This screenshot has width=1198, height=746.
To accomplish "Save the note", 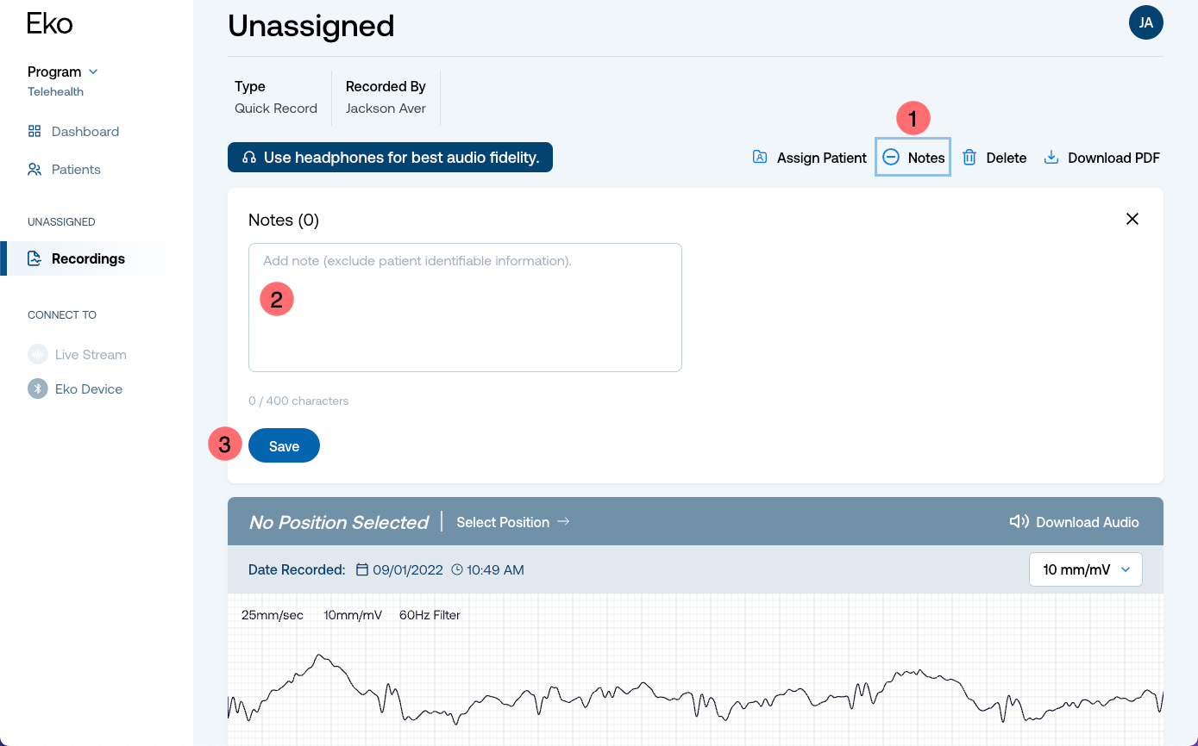I will 284,446.
